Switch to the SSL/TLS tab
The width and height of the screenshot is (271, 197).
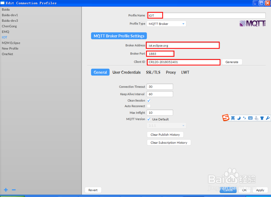pyautogui.click(x=153, y=72)
